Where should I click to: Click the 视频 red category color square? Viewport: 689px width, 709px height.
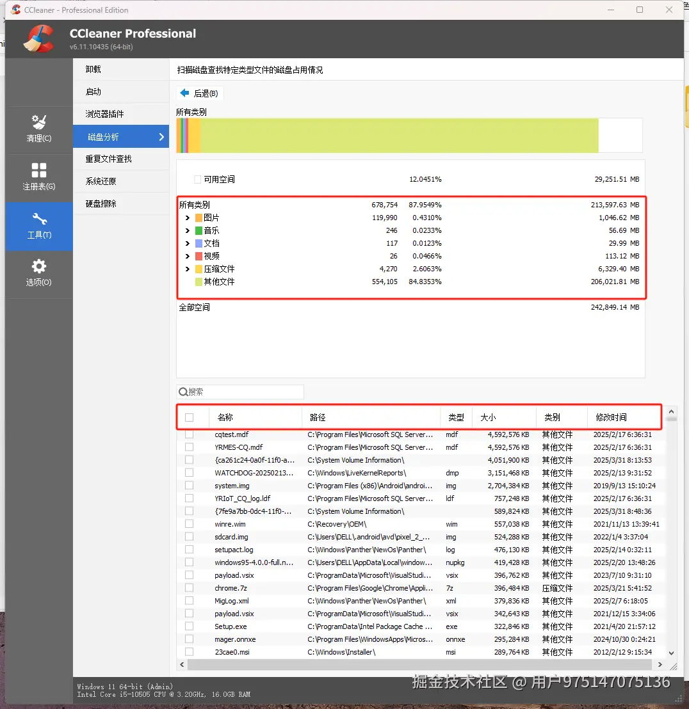199,257
